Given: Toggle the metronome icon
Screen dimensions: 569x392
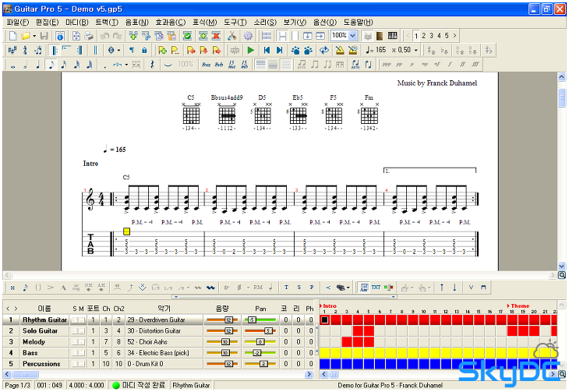Looking at the screenshot, I should (340, 50).
